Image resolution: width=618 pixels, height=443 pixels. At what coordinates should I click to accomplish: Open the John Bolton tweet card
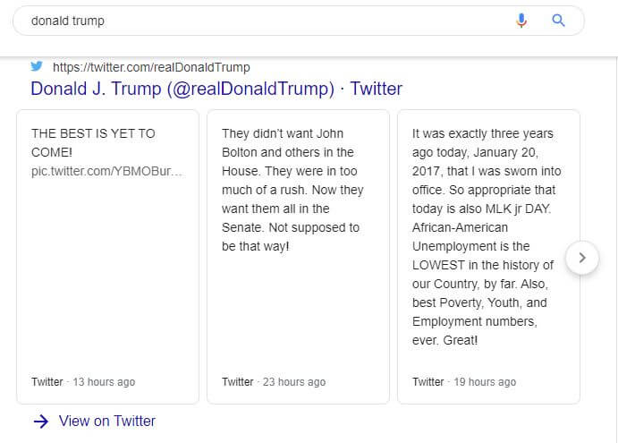pyautogui.click(x=298, y=257)
